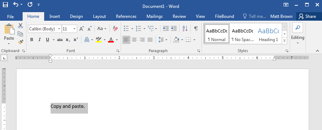Increase the paragraph indent
322x130 pixels.
coord(174,29)
